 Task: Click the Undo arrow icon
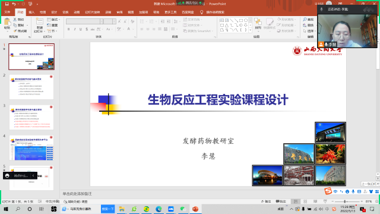pyautogui.click(x=14, y=4)
